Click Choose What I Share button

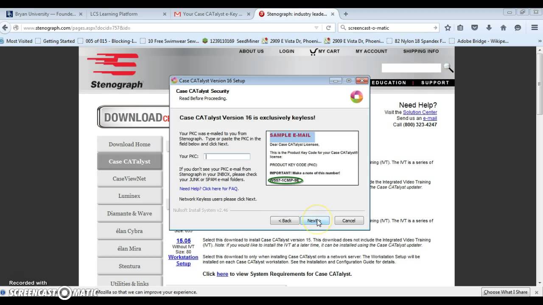[506, 292]
